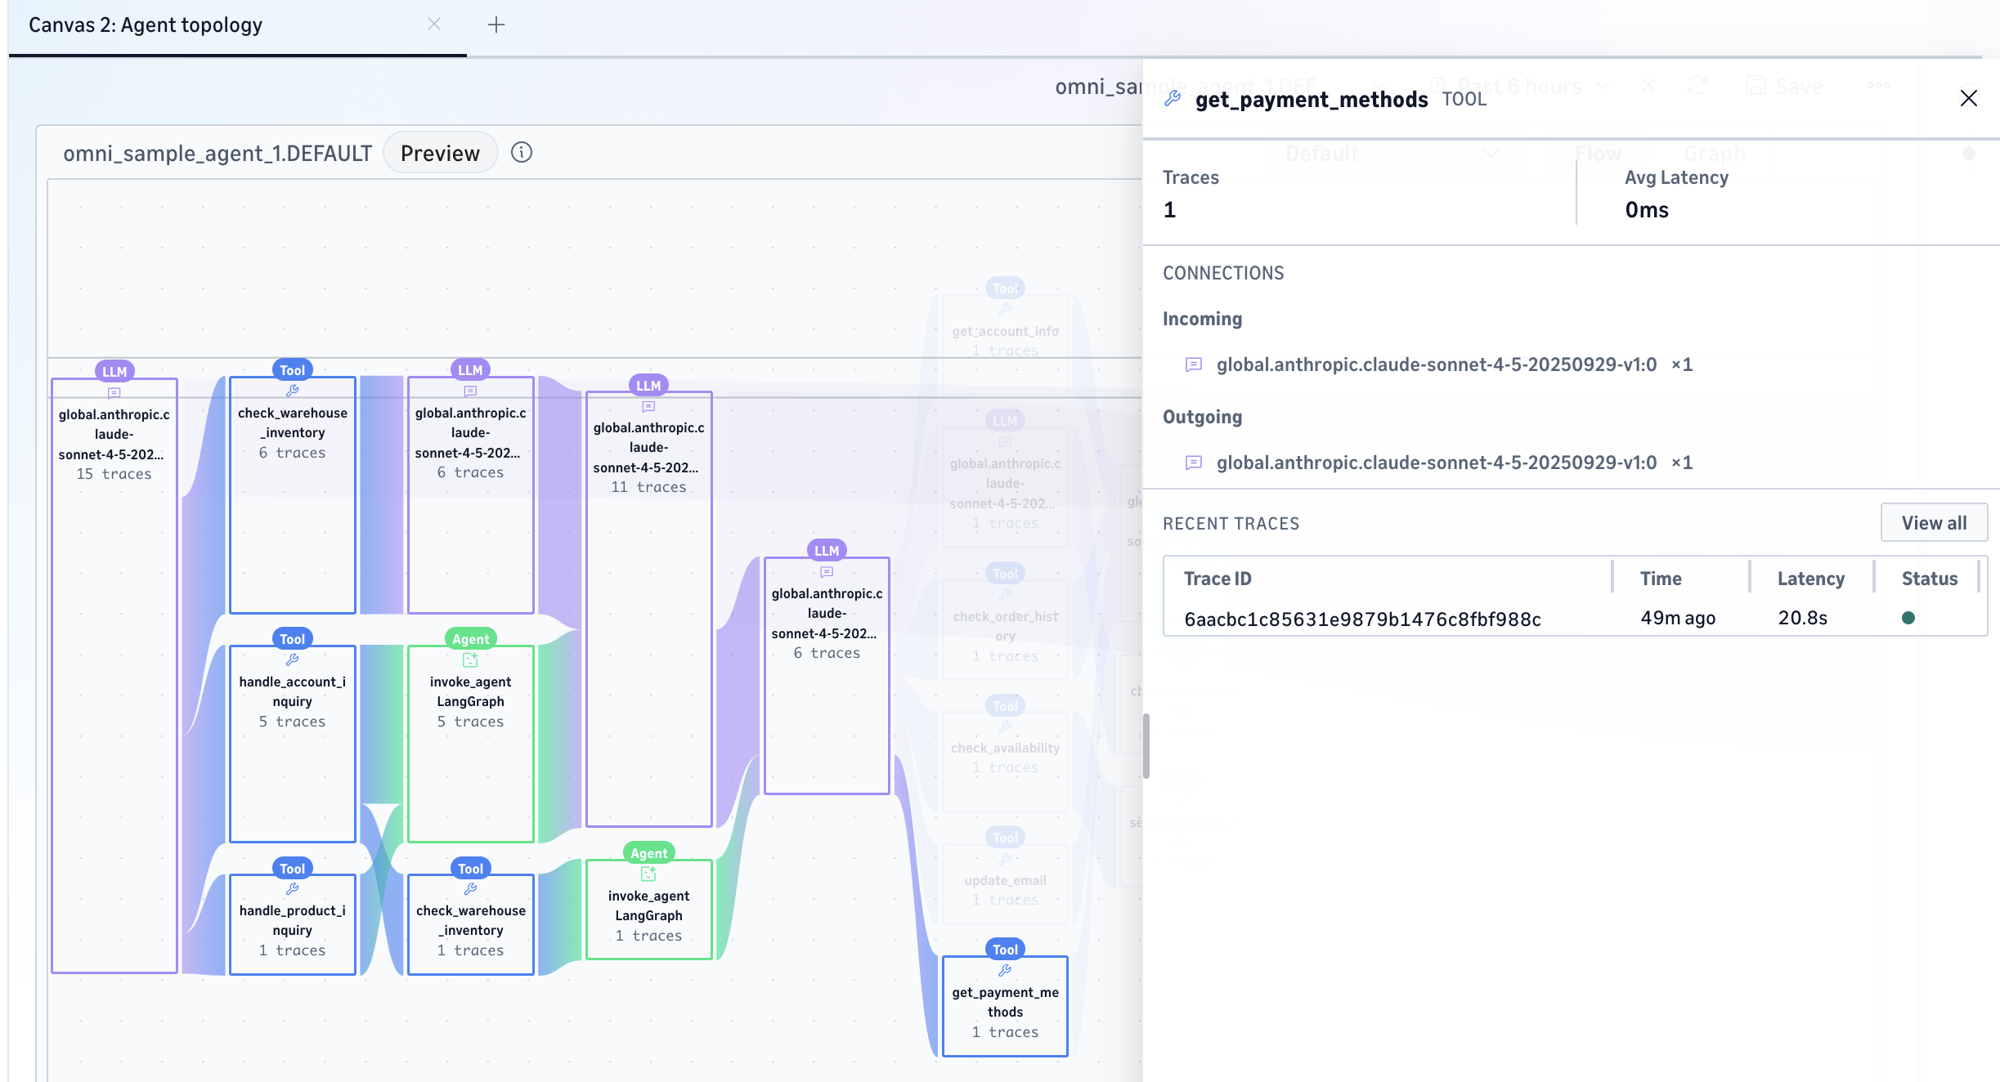Click the wrench icon in check_warehouse_inventory 6-traces node

[x=292, y=391]
